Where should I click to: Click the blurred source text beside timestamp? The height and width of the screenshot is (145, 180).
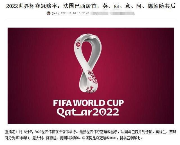[112, 13]
